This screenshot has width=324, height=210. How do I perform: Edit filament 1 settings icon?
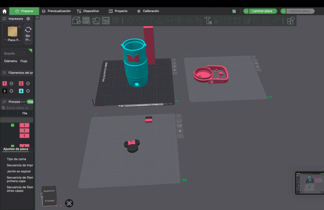pyautogui.click(x=11, y=83)
